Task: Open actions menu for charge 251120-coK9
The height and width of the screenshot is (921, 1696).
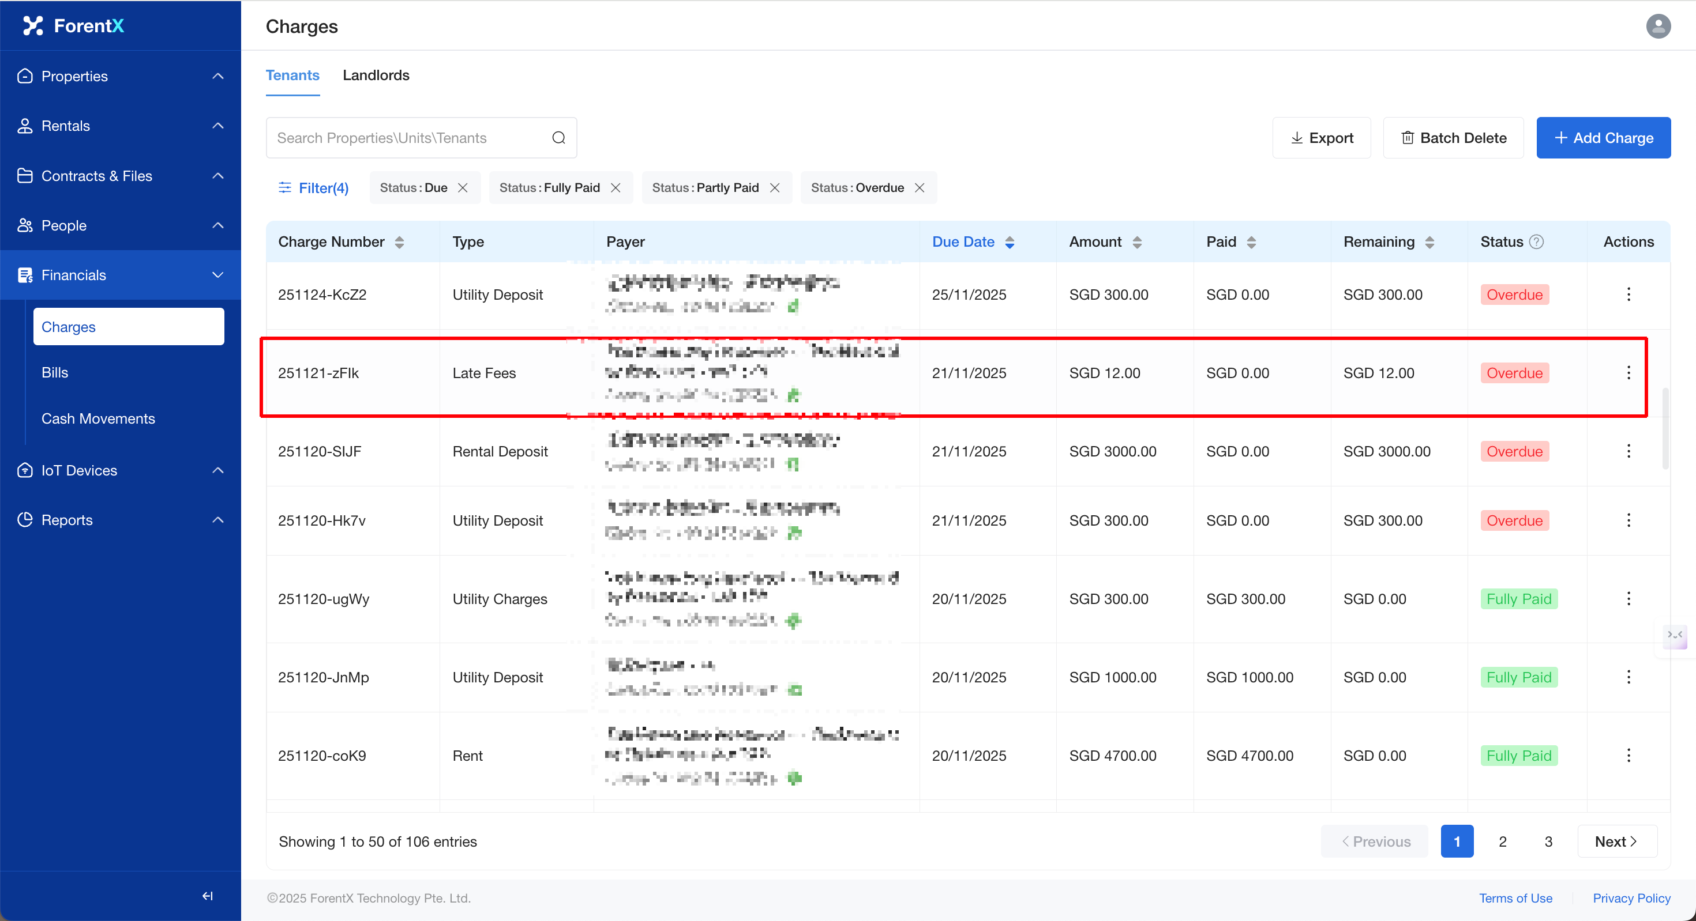Action: pos(1628,755)
